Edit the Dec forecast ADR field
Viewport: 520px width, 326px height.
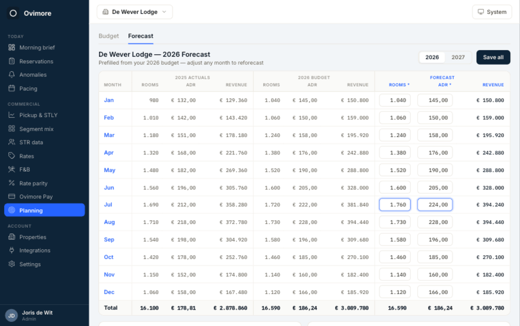click(x=435, y=292)
